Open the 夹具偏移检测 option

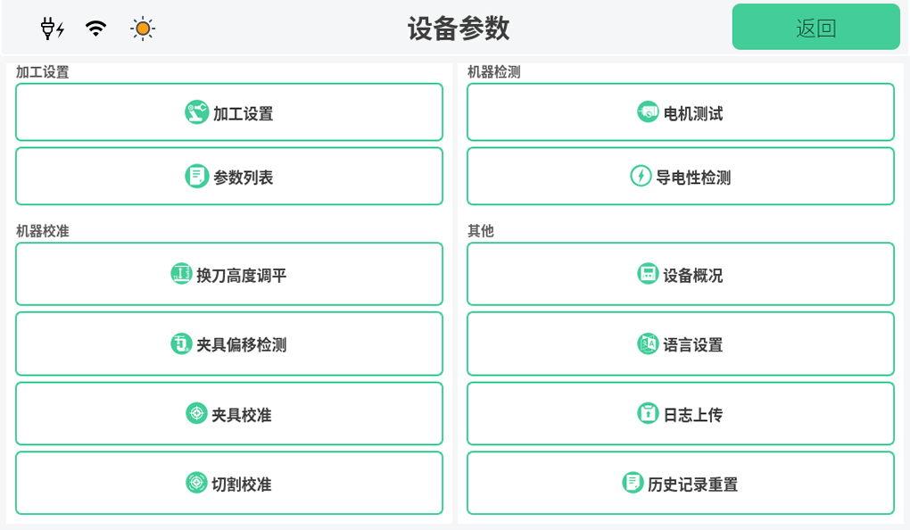click(x=229, y=344)
